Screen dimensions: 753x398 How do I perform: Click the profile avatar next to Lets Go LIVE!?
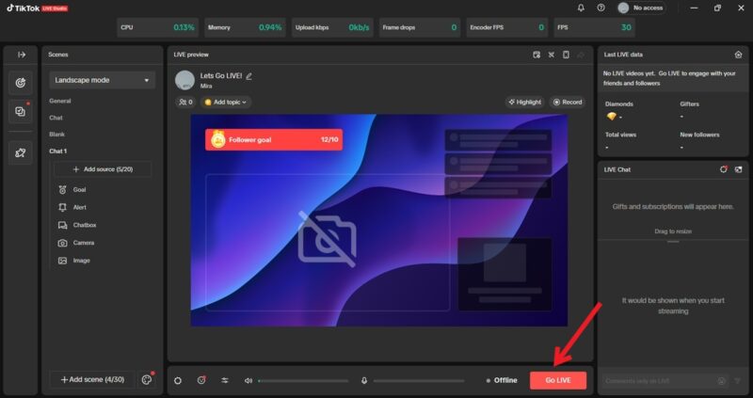(x=184, y=80)
